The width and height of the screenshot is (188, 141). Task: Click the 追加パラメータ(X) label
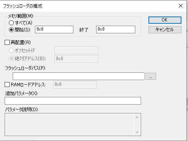22,93
